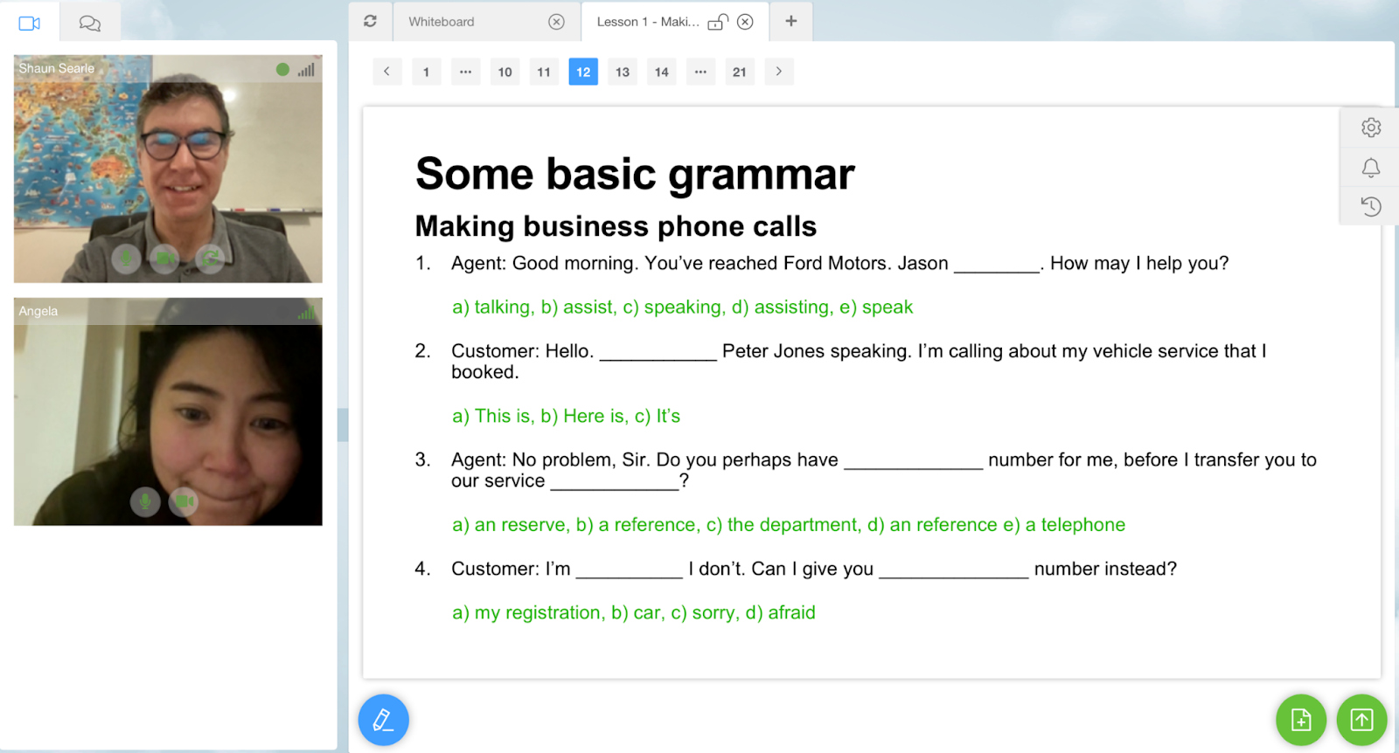The height and width of the screenshot is (753, 1399).
Task: Mute Shaun Searle's microphone
Action: point(127,258)
